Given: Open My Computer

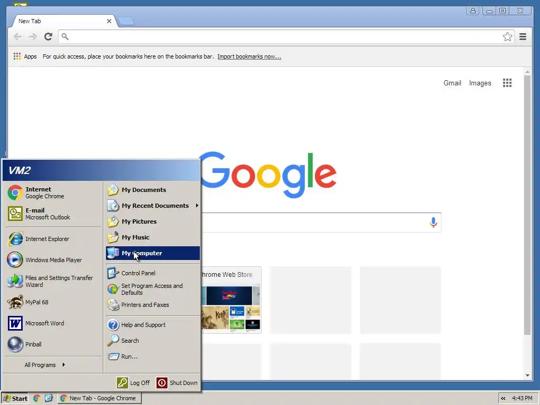Looking at the screenshot, I should pos(152,253).
